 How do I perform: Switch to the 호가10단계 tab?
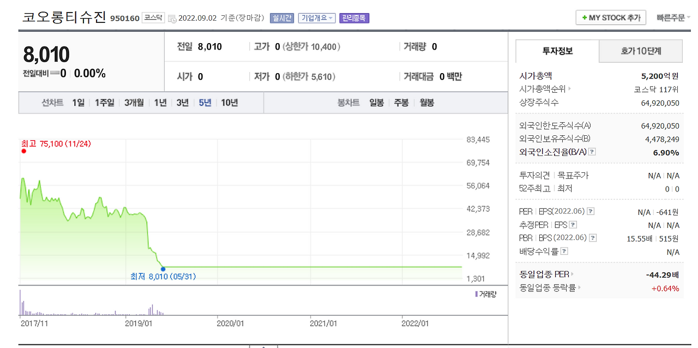[641, 51]
